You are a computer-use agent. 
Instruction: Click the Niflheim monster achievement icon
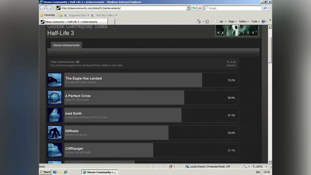click(x=55, y=133)
